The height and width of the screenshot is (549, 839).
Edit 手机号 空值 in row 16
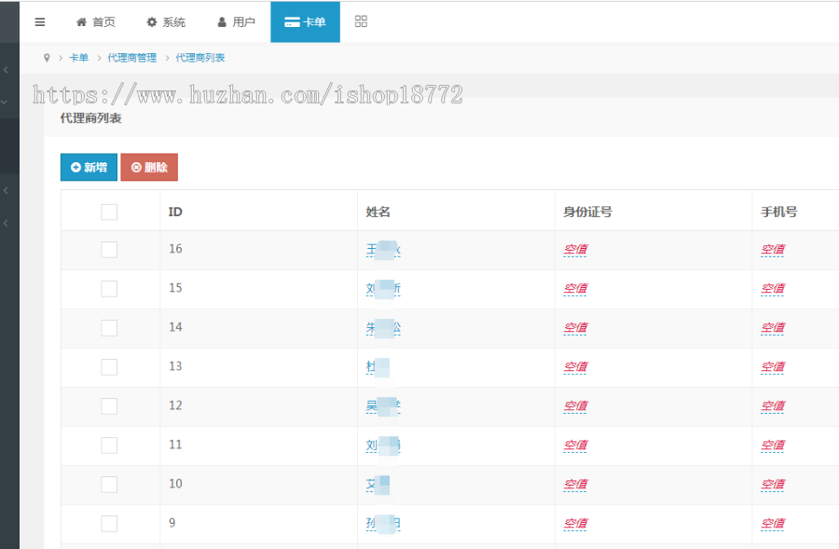[773, 250]
